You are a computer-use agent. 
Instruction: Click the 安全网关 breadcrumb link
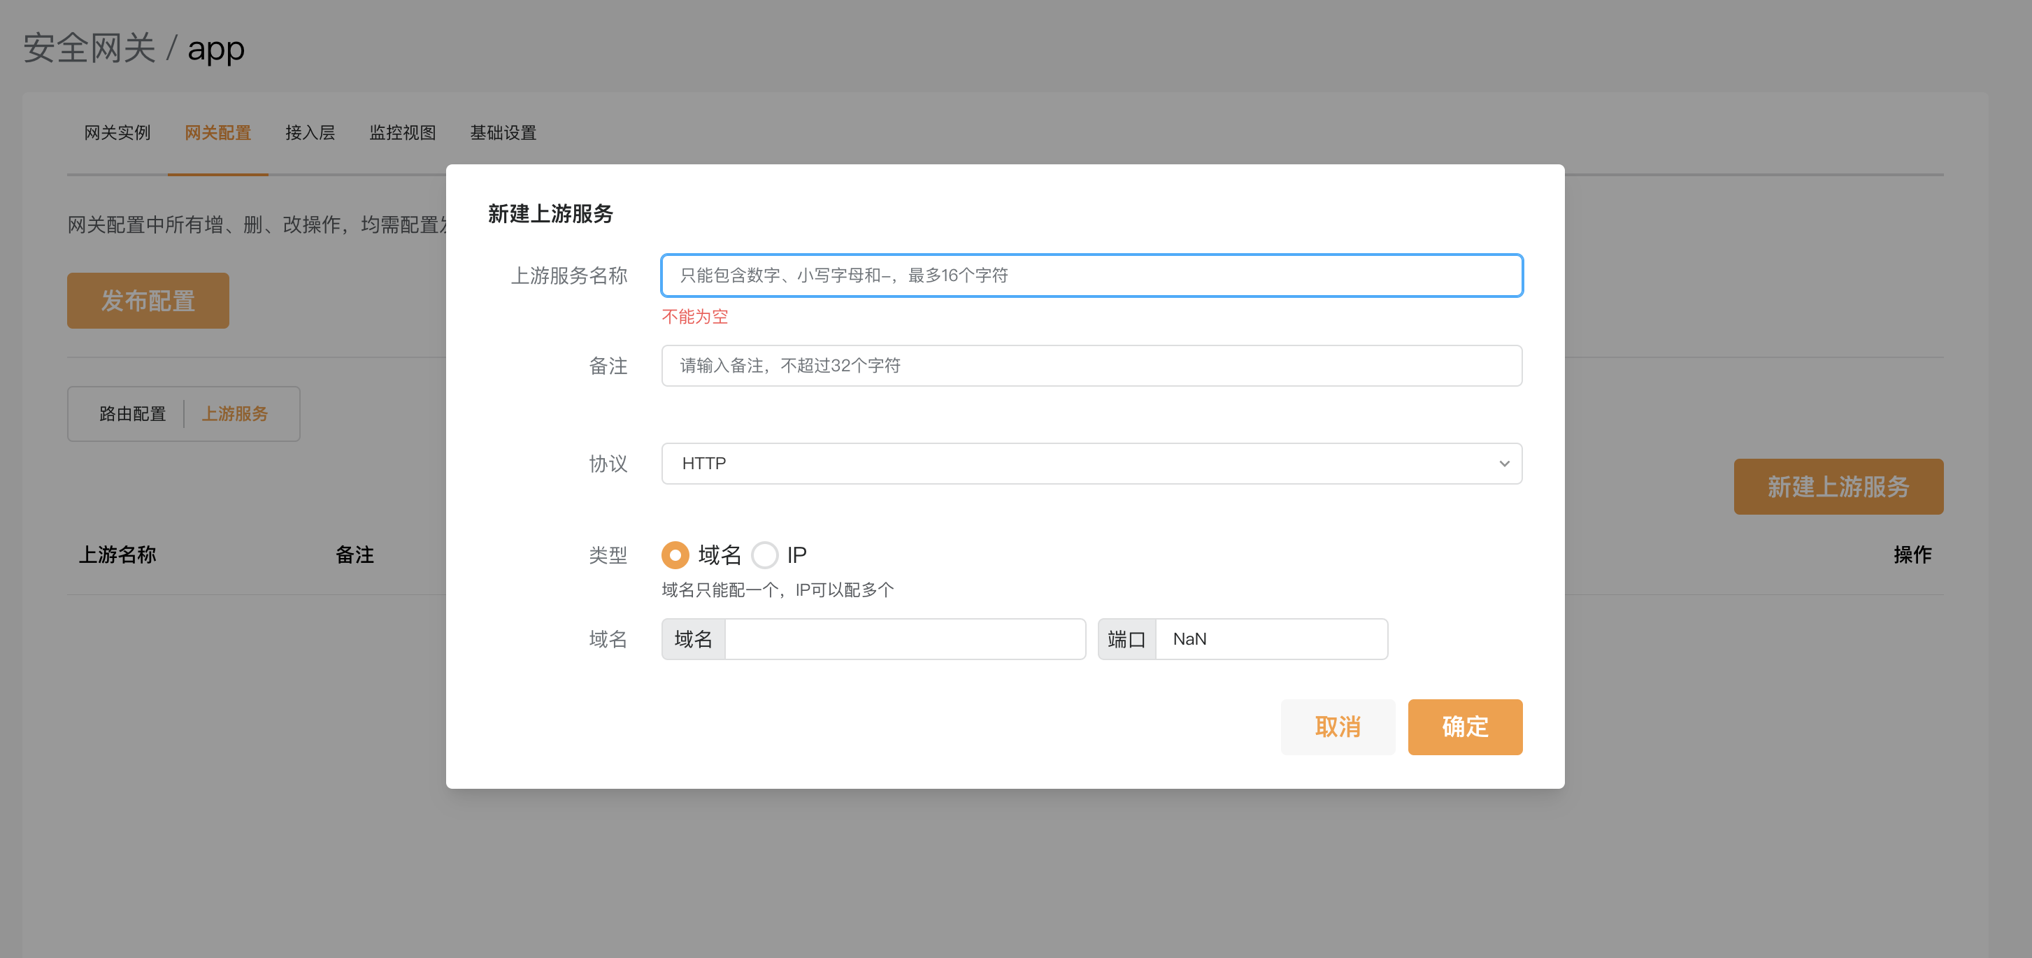click(89, 48)
